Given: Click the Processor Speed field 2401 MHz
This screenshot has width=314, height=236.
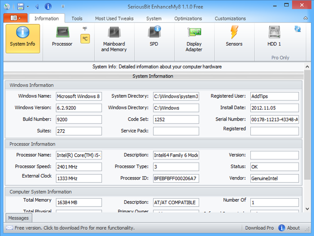Looking at the screenshot, I should point(78,167).
